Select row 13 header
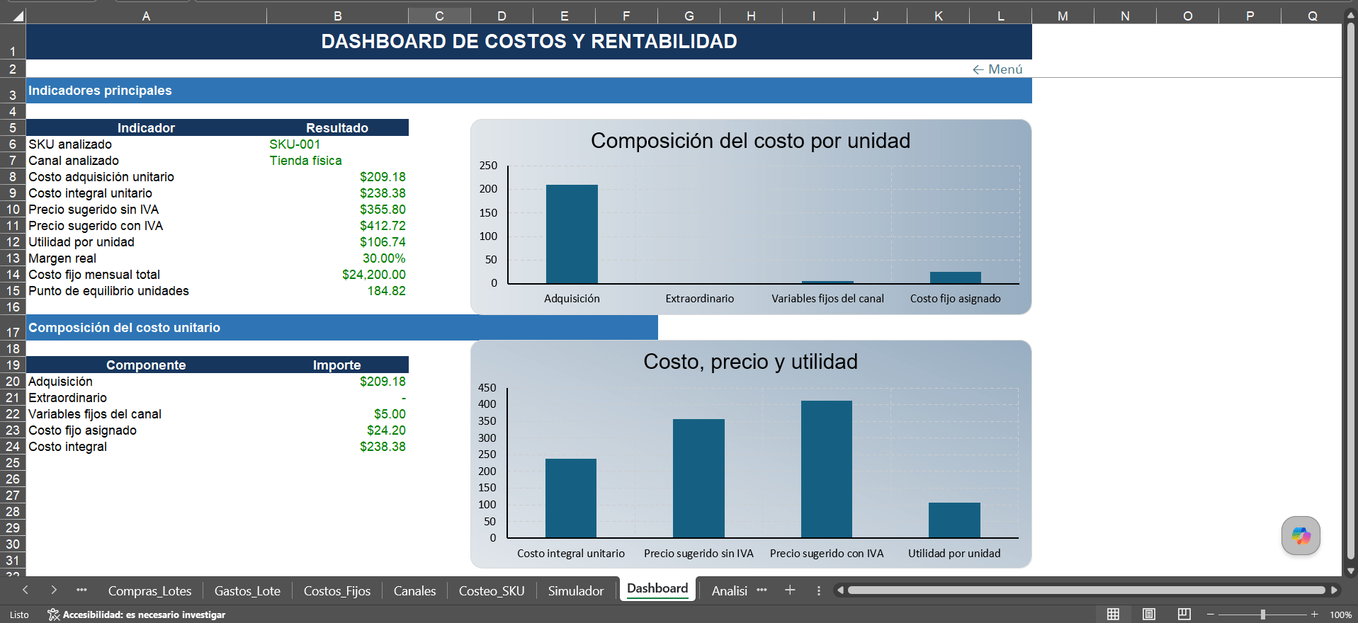The image size is (1358, 623). click(13, 258)
